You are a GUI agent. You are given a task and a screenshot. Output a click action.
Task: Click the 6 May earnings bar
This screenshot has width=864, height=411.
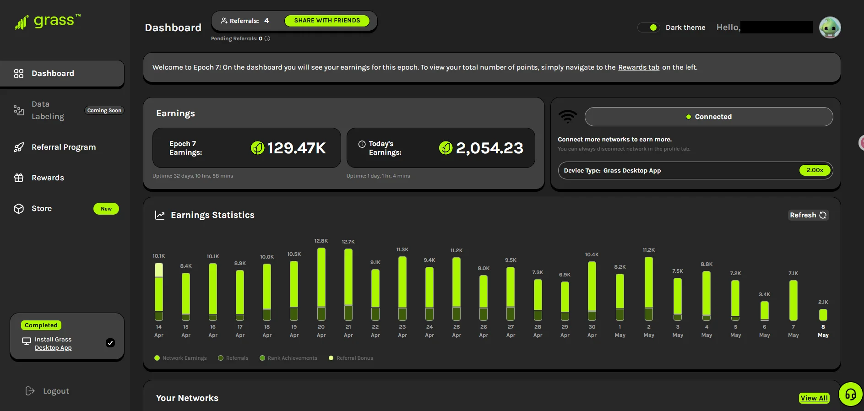[x=765, y=311]
